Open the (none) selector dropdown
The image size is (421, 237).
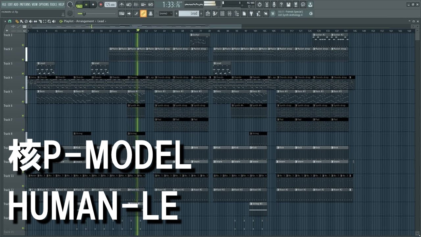pos(166,13)
